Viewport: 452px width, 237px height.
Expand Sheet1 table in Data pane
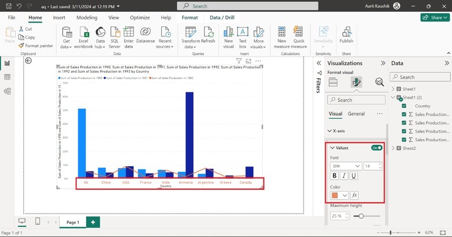pos(393,89)
